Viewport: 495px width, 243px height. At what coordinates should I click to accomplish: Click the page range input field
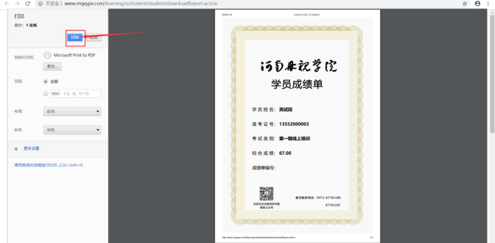pos(76,93)
